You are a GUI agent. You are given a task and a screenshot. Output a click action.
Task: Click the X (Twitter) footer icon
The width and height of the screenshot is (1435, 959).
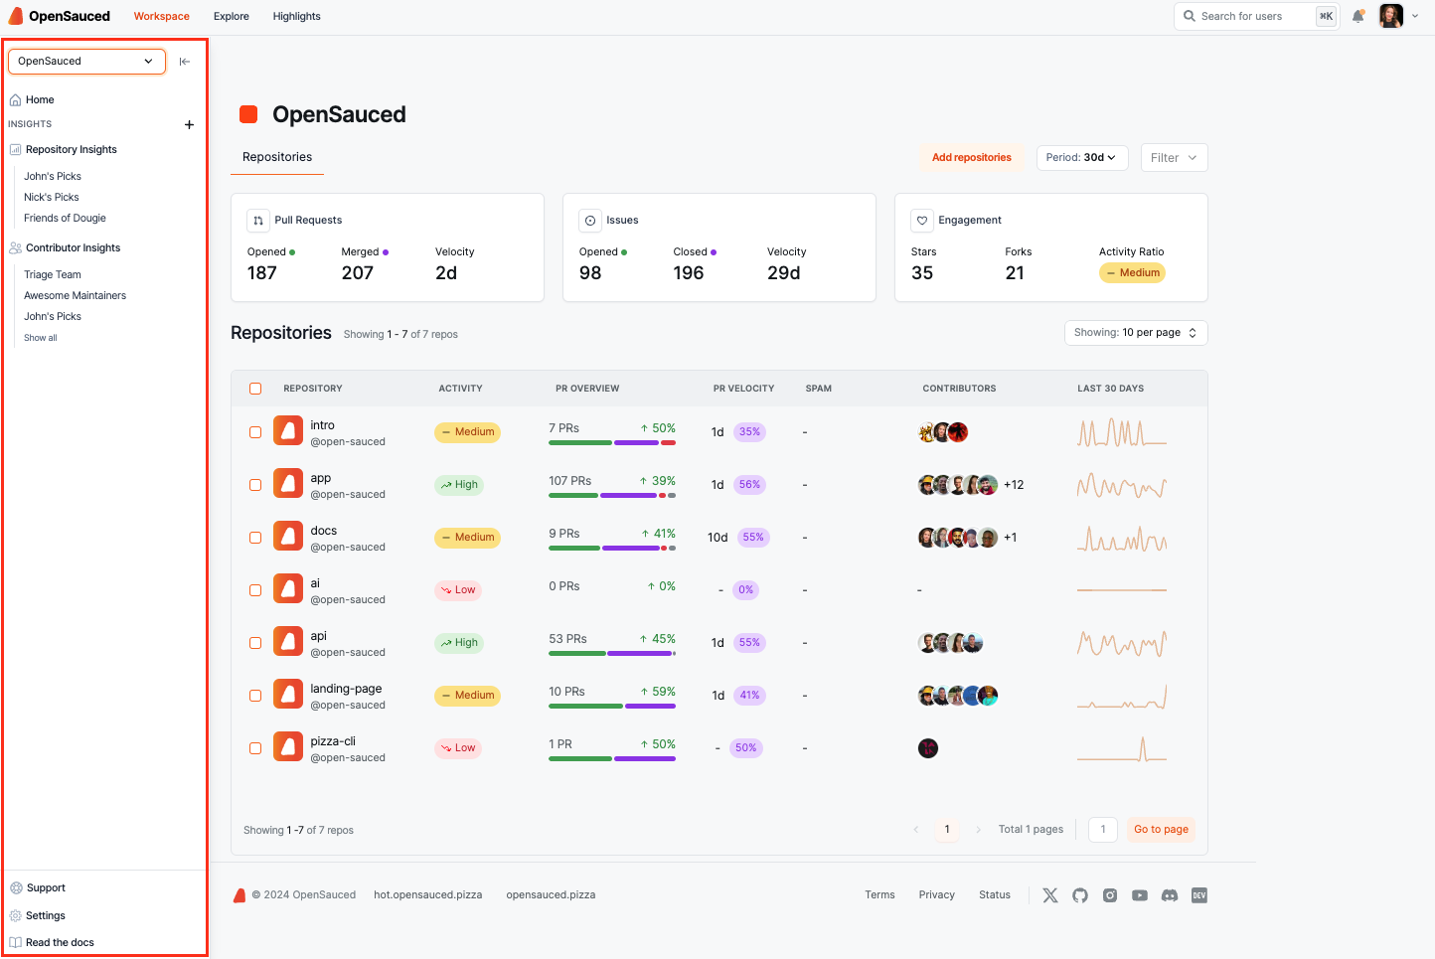[x=1050, y=895]
